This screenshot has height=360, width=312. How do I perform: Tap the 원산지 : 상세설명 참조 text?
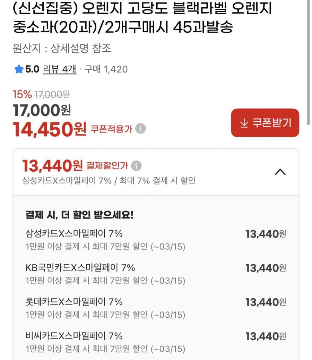pos(62,48)
